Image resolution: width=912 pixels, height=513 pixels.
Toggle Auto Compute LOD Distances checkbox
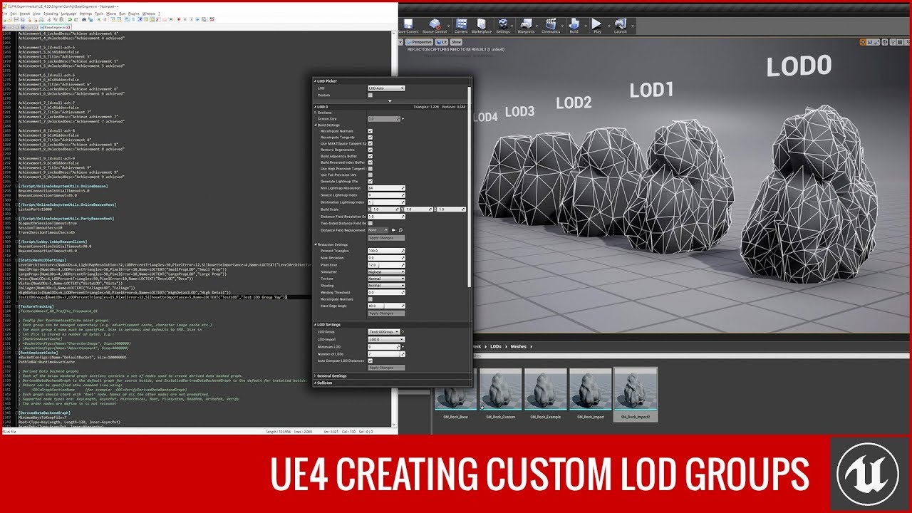coord(370,361)
